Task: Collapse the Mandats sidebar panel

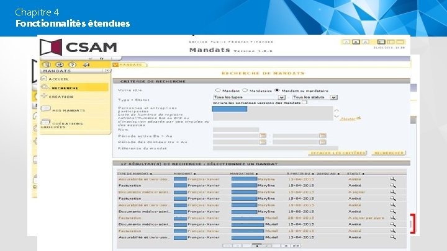Action: pyautogui.click(x=107, y=71)
